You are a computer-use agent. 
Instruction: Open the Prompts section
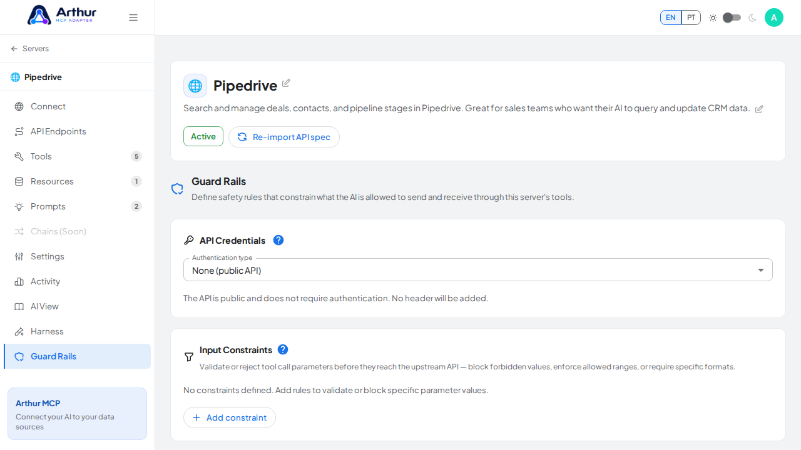pos(78,206)
